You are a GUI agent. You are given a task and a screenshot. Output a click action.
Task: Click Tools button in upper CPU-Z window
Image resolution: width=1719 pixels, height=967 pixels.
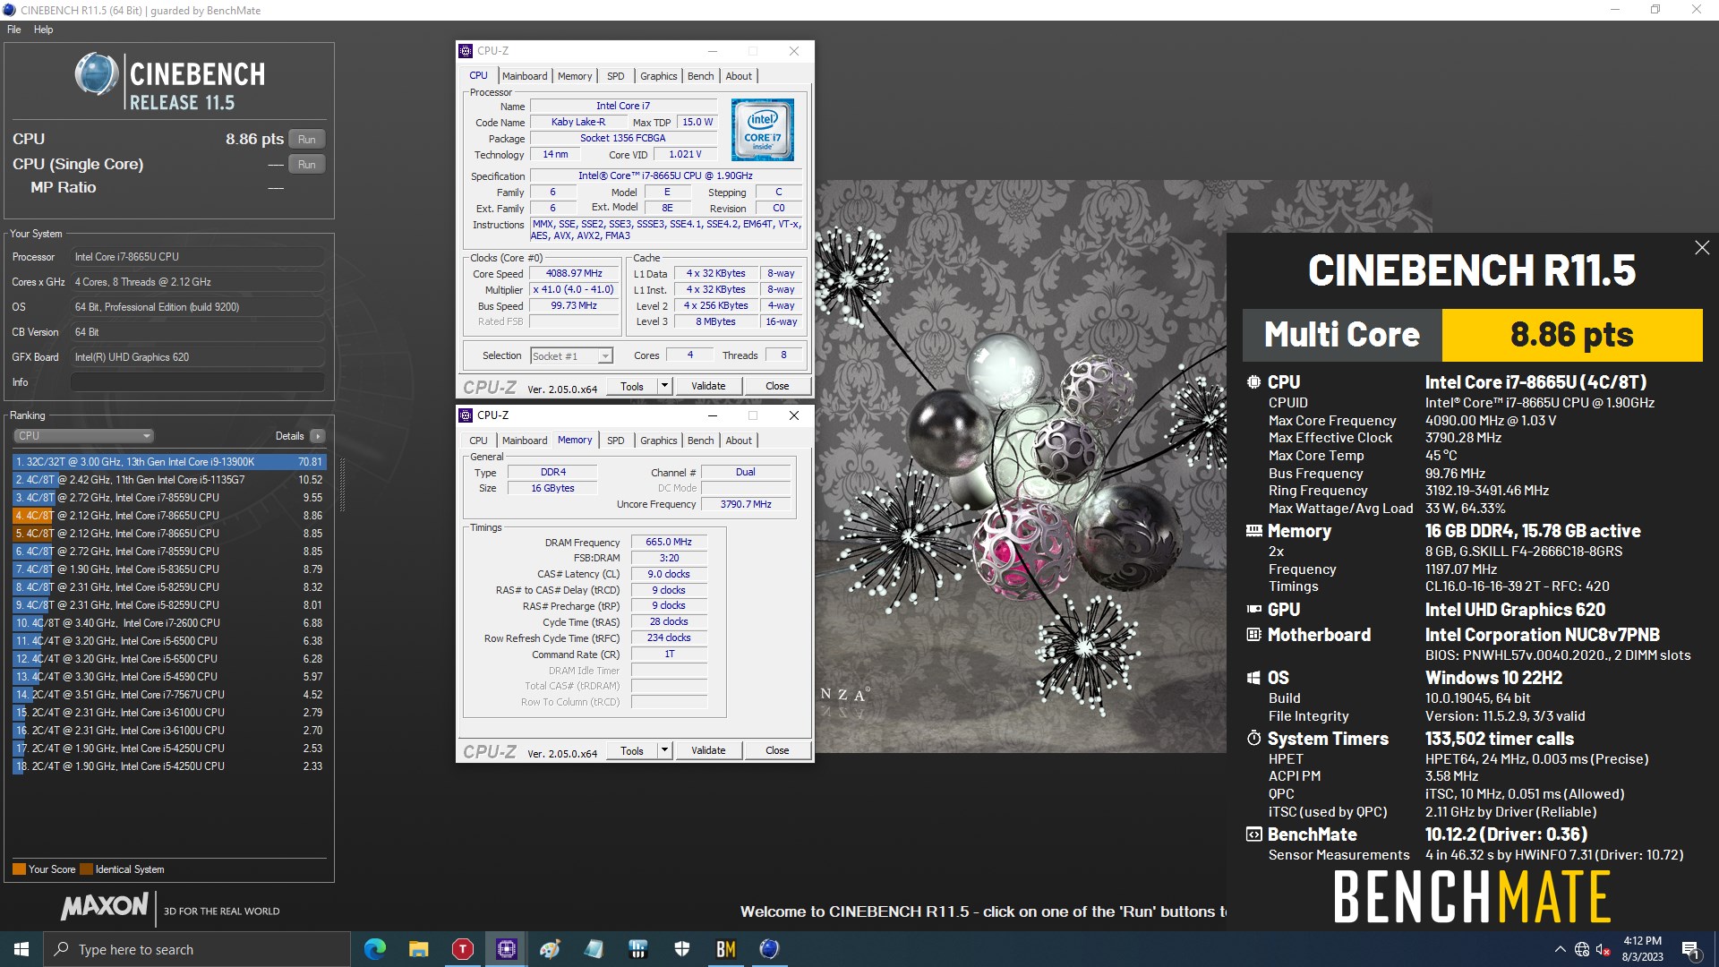(632, 386)
